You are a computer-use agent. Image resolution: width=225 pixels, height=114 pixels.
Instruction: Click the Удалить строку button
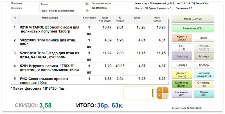[182, 38]
